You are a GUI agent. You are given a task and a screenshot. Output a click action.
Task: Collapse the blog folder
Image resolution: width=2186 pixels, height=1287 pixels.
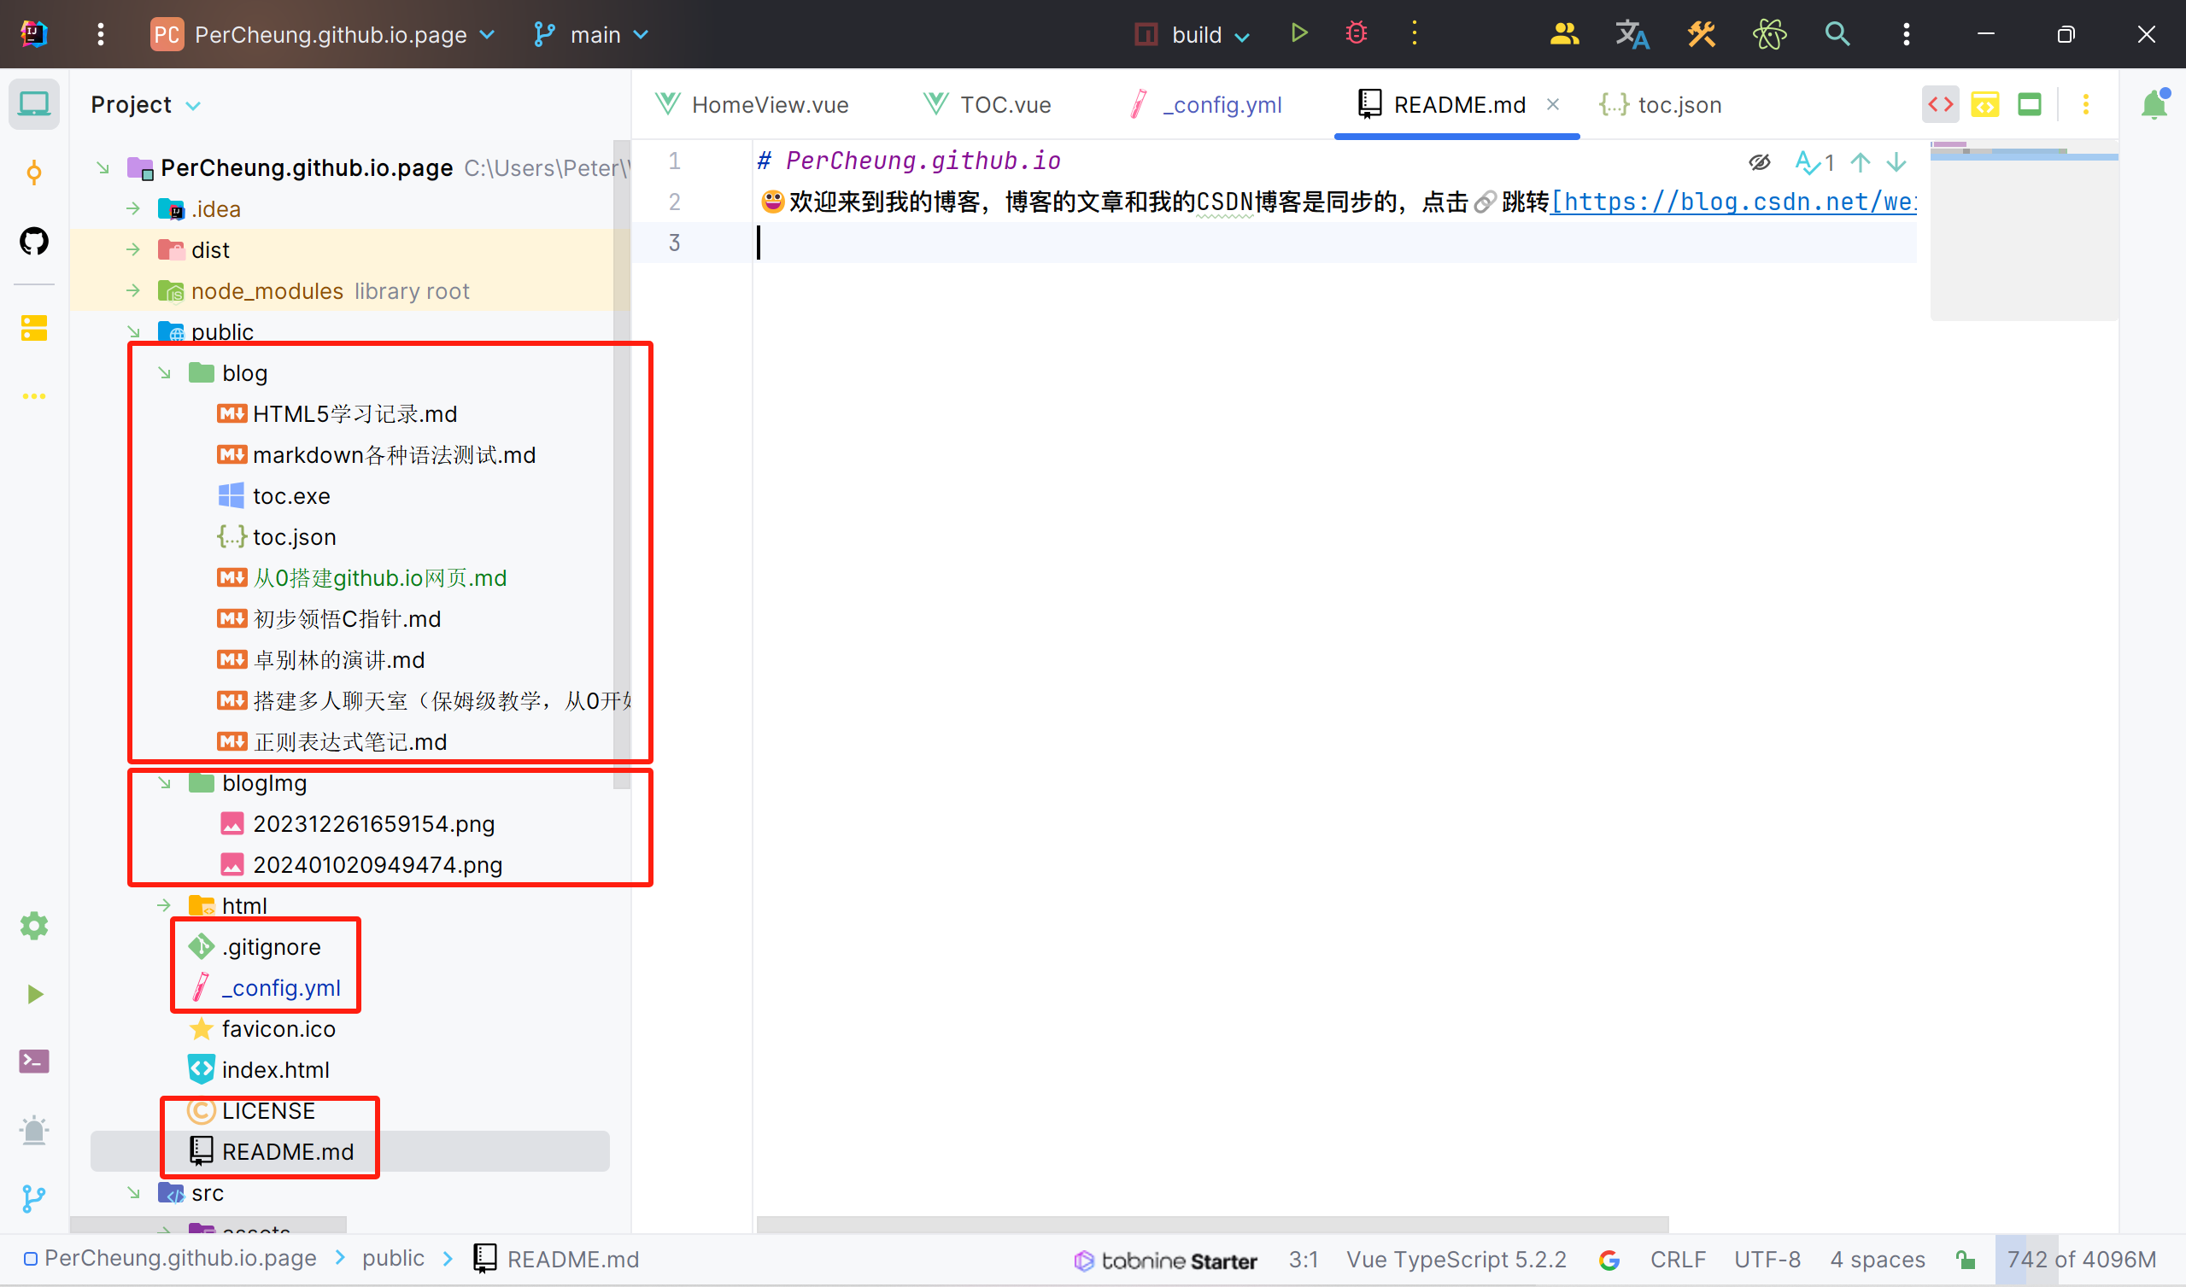tap(164, 372)
